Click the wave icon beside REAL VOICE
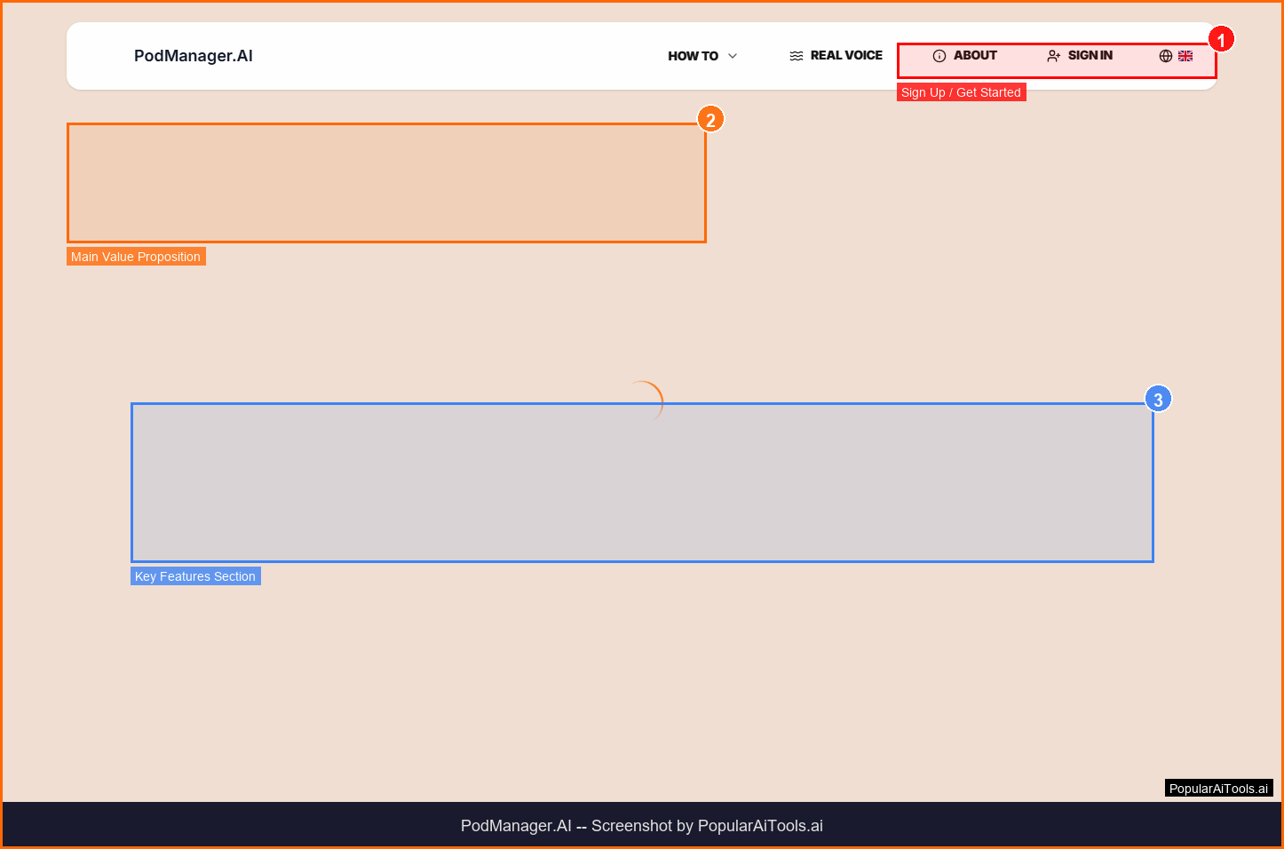Viewport: 1284px width, 849px height. click(796, 56)
